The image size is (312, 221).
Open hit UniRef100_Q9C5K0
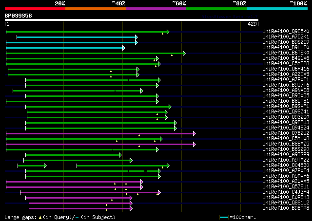pos(286,32)
